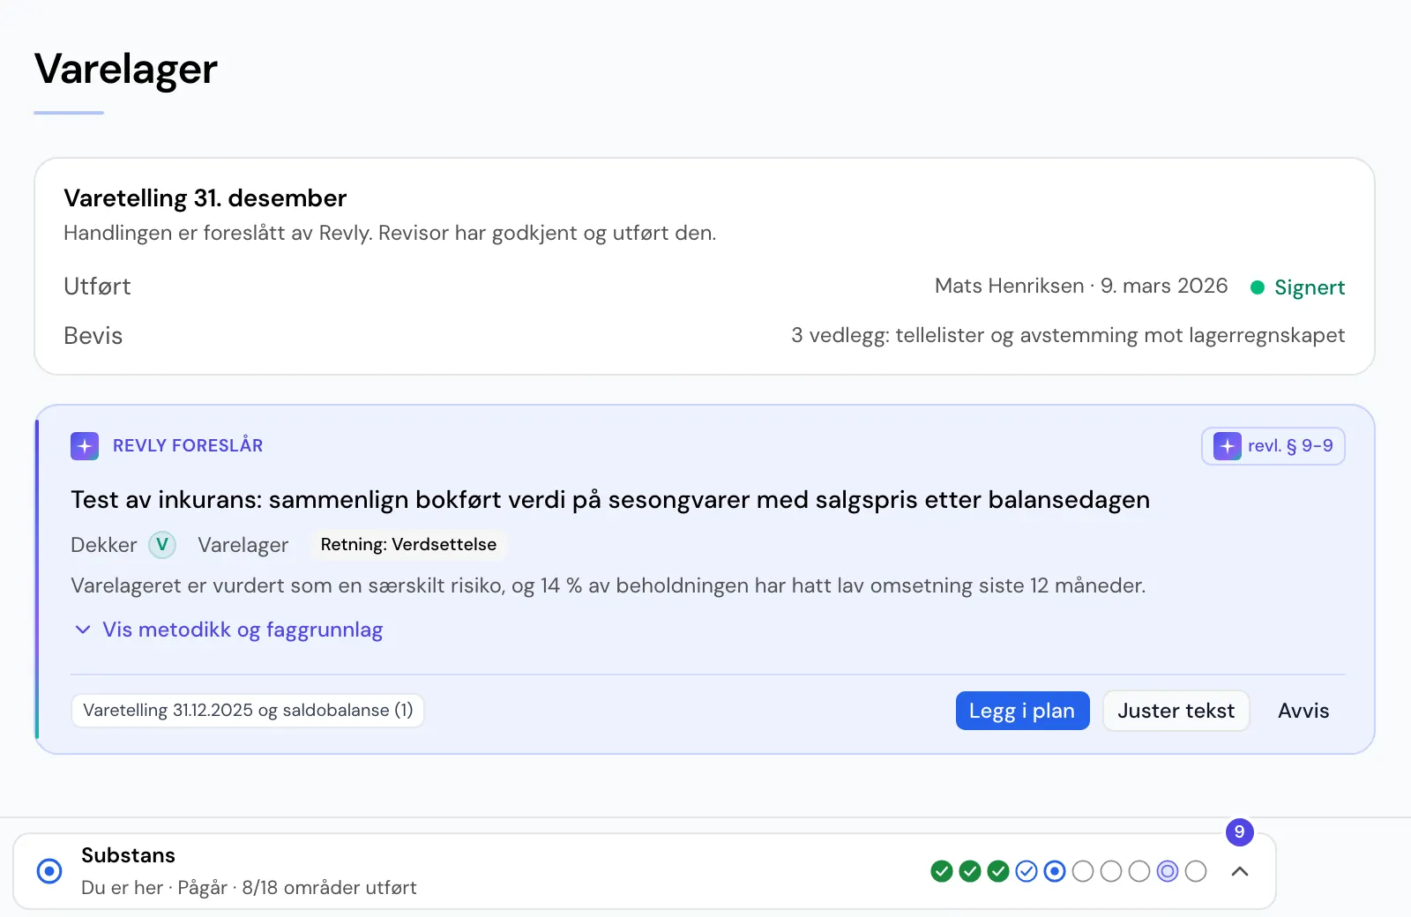Viewport: 1411px width, 917px height.
Task: Open the Varetelling 31.12.2025 og saldobalanse chip
Action: click(x=248, y=711)
